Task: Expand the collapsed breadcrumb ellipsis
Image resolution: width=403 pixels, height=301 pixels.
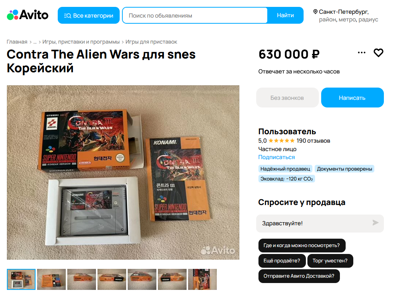Action: pos(35,42)
